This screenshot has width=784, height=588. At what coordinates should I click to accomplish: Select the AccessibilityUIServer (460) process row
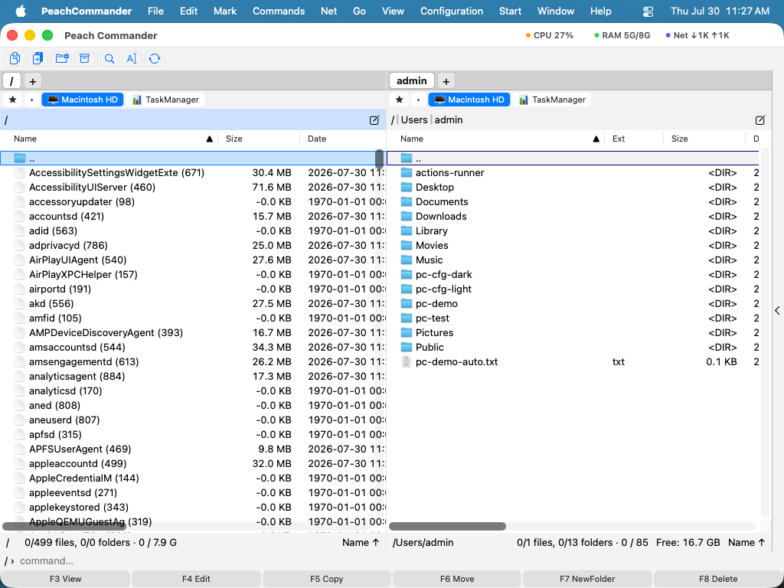pyautogui.click(x=192, y=187)
